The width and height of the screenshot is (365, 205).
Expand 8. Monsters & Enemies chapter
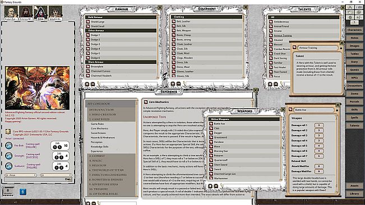click(x=106, y=179)
